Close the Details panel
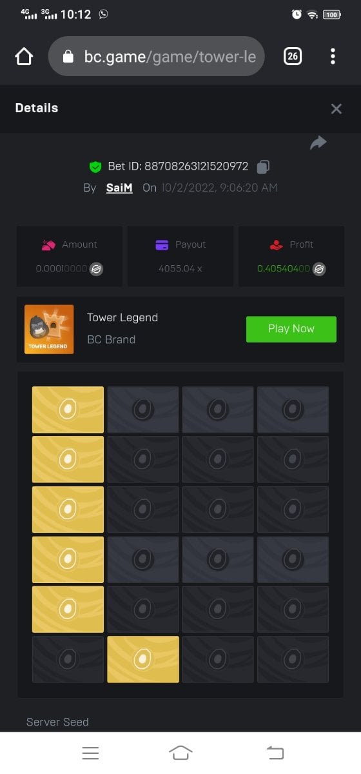Viewport: 361px width, 774px height. 336,108
